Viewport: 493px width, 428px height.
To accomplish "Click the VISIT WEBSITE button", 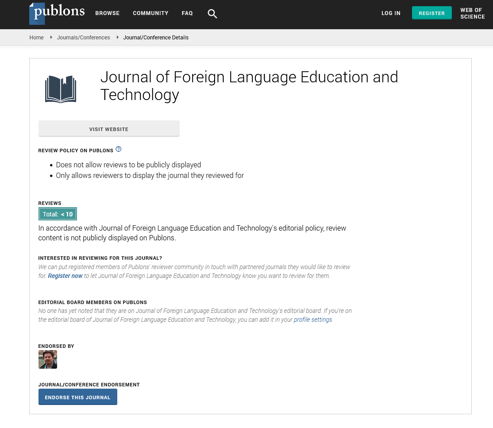I will coord(109,129).
